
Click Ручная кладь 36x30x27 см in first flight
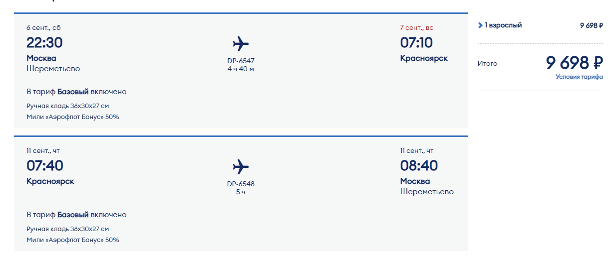pos(68,106)
